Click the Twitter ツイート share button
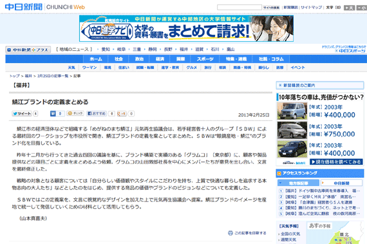The height and width of the screenshot is (244, 367). point(22,114)
